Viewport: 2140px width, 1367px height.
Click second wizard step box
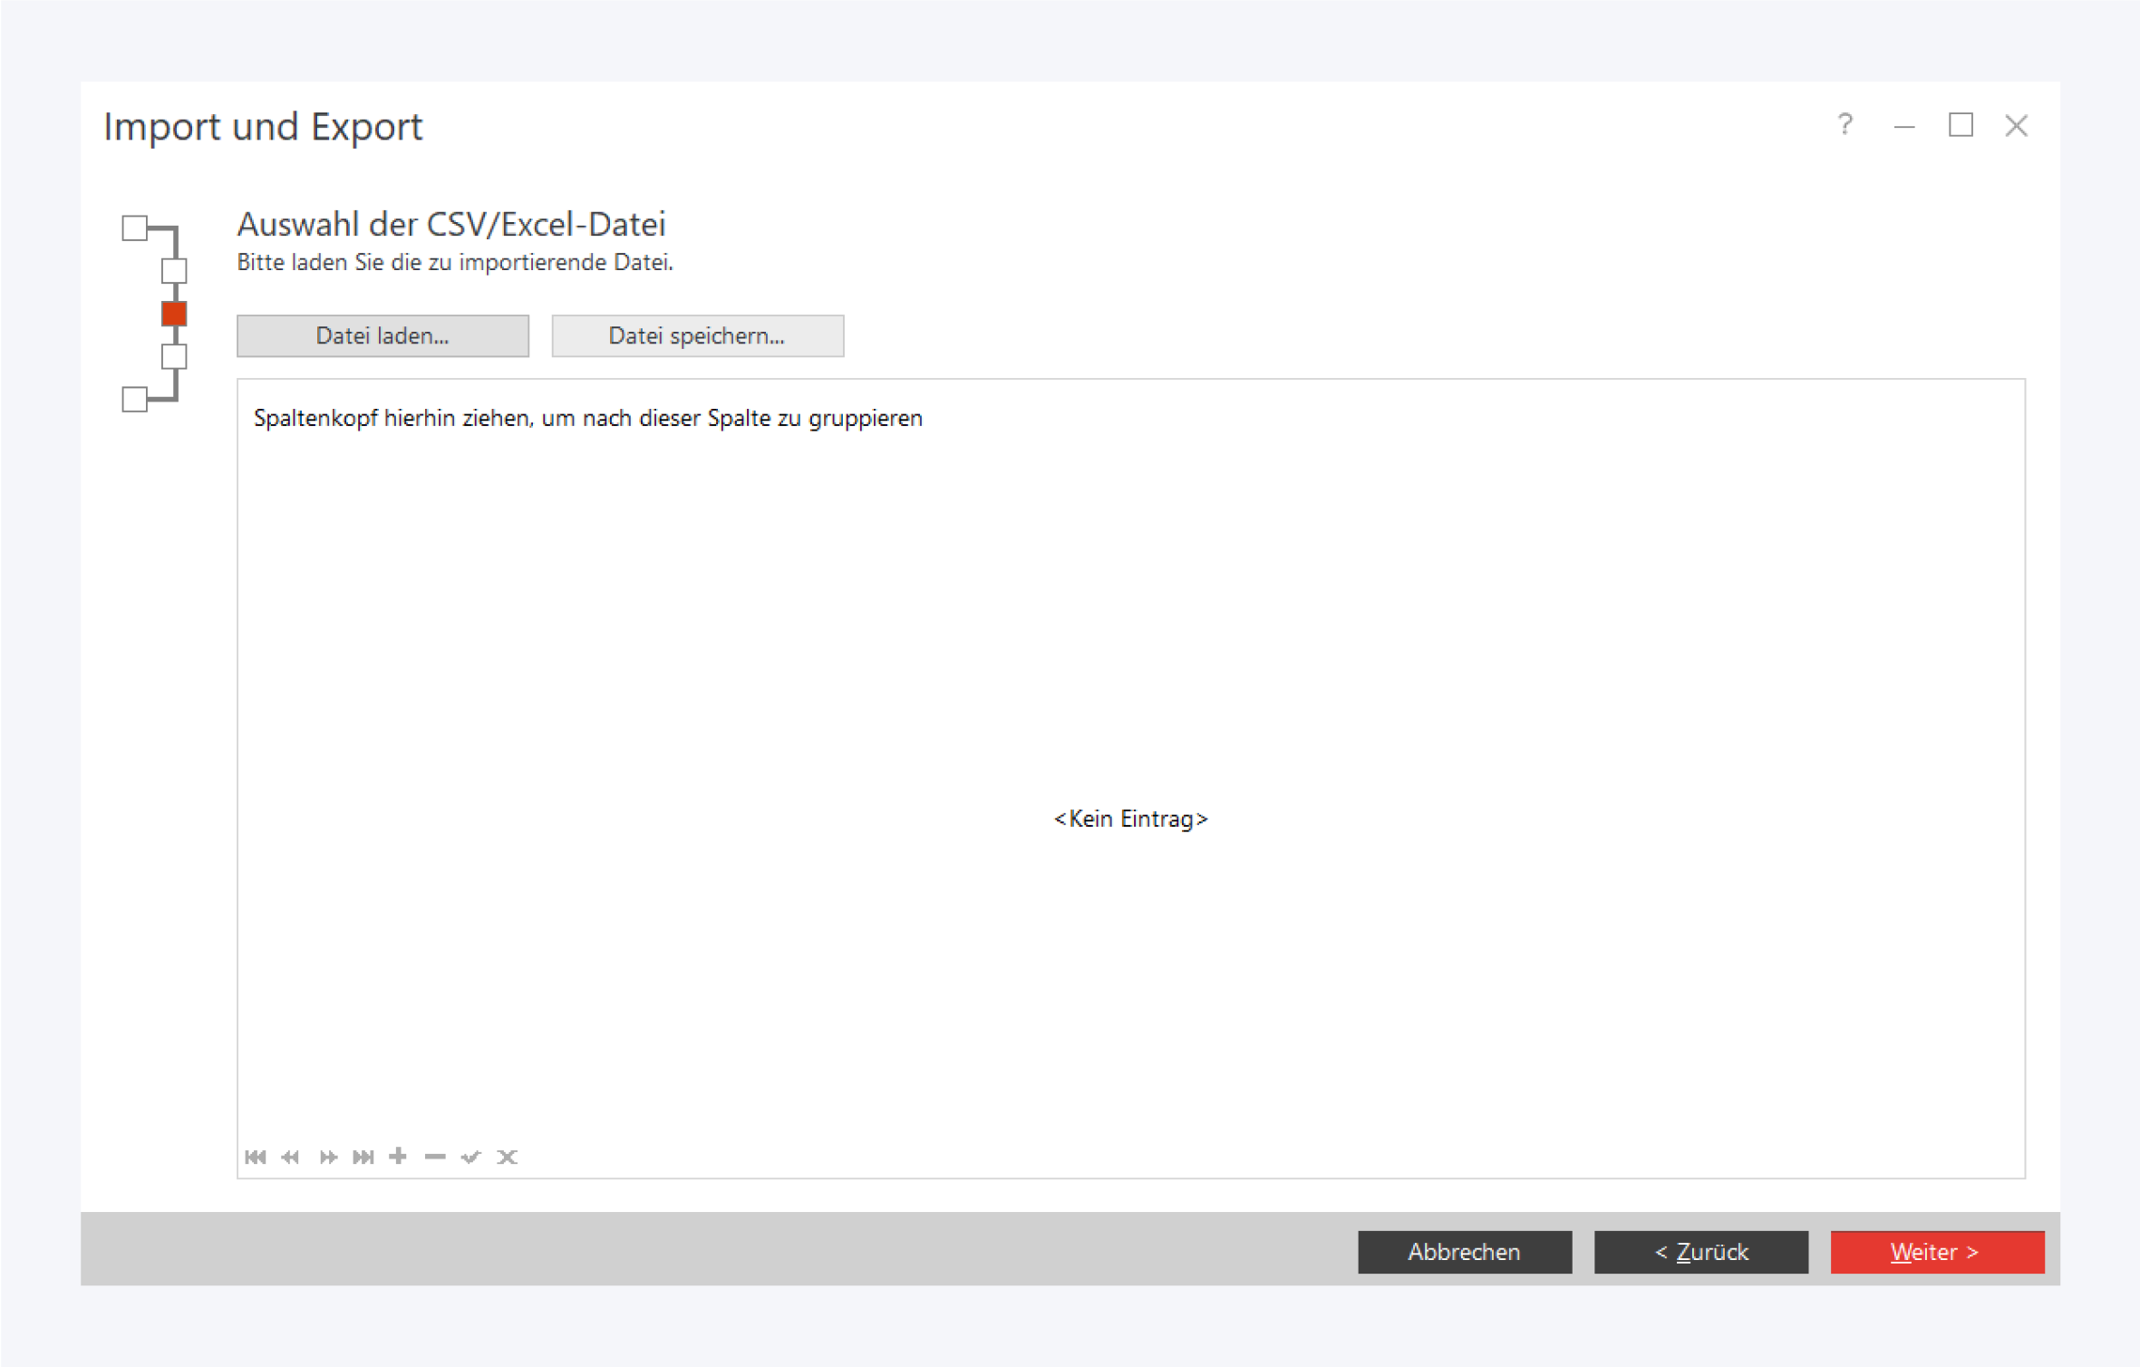pyautogui.click(x=174, y=270)
